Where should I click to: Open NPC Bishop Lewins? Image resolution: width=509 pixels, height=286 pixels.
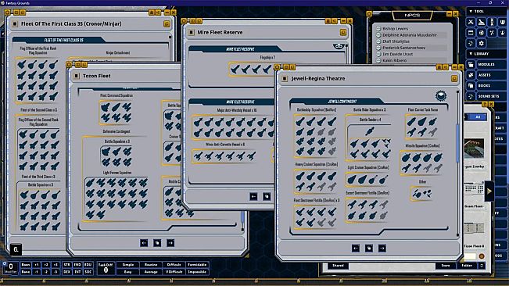[x=395, y=29]
